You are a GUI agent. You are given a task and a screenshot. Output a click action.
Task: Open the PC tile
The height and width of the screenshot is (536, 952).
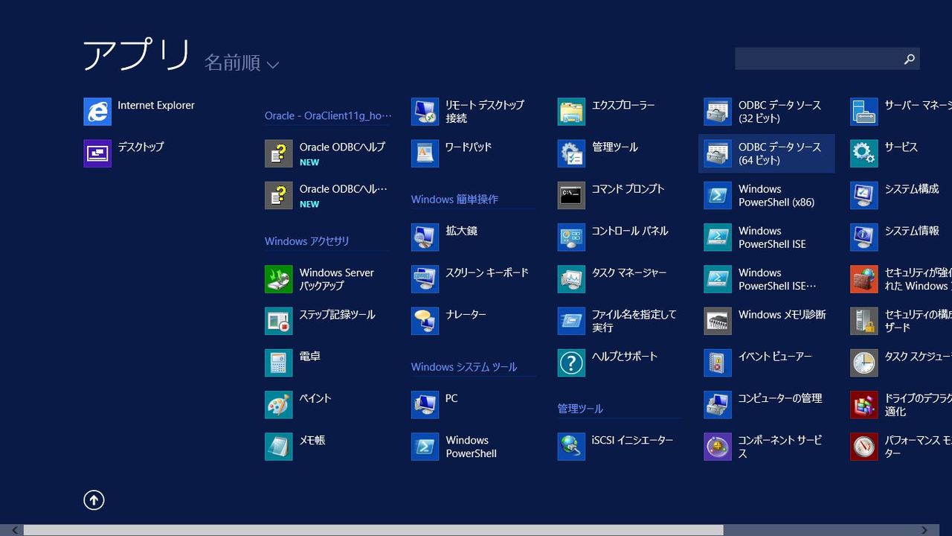(435, 404)
